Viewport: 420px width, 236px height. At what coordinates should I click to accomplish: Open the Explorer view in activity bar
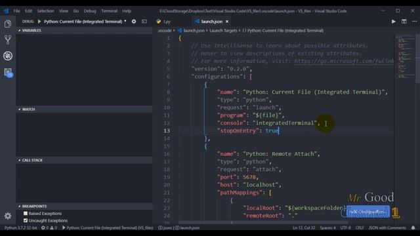click(x=8, y=24)
